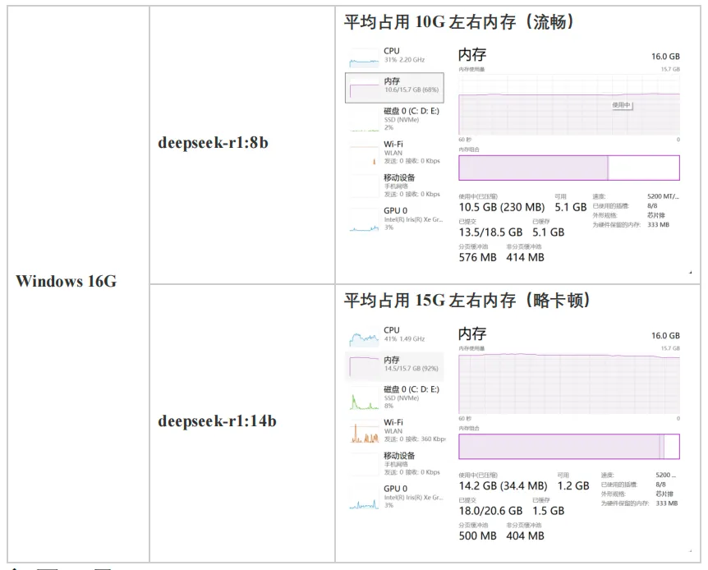Click the memory composition bar in 14b screenshot

[x=568, y=447]
